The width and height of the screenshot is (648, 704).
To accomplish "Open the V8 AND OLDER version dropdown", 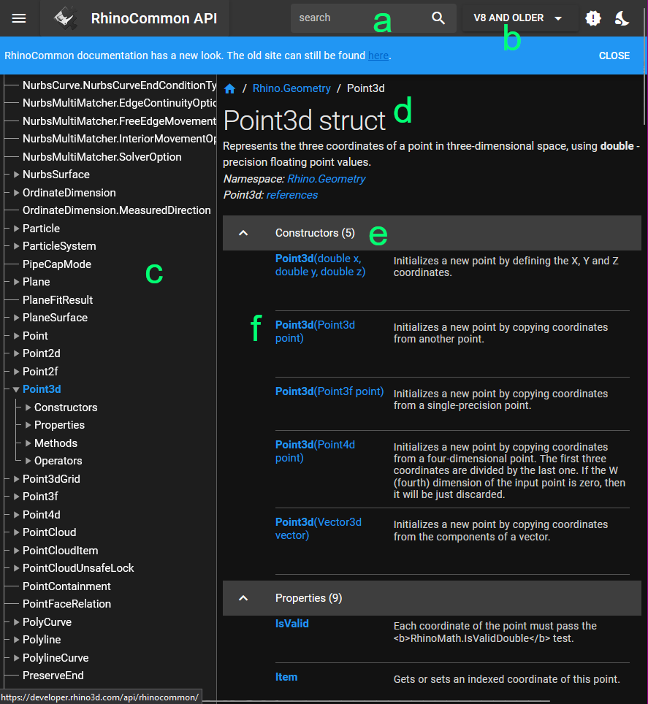I will (518, 18).
